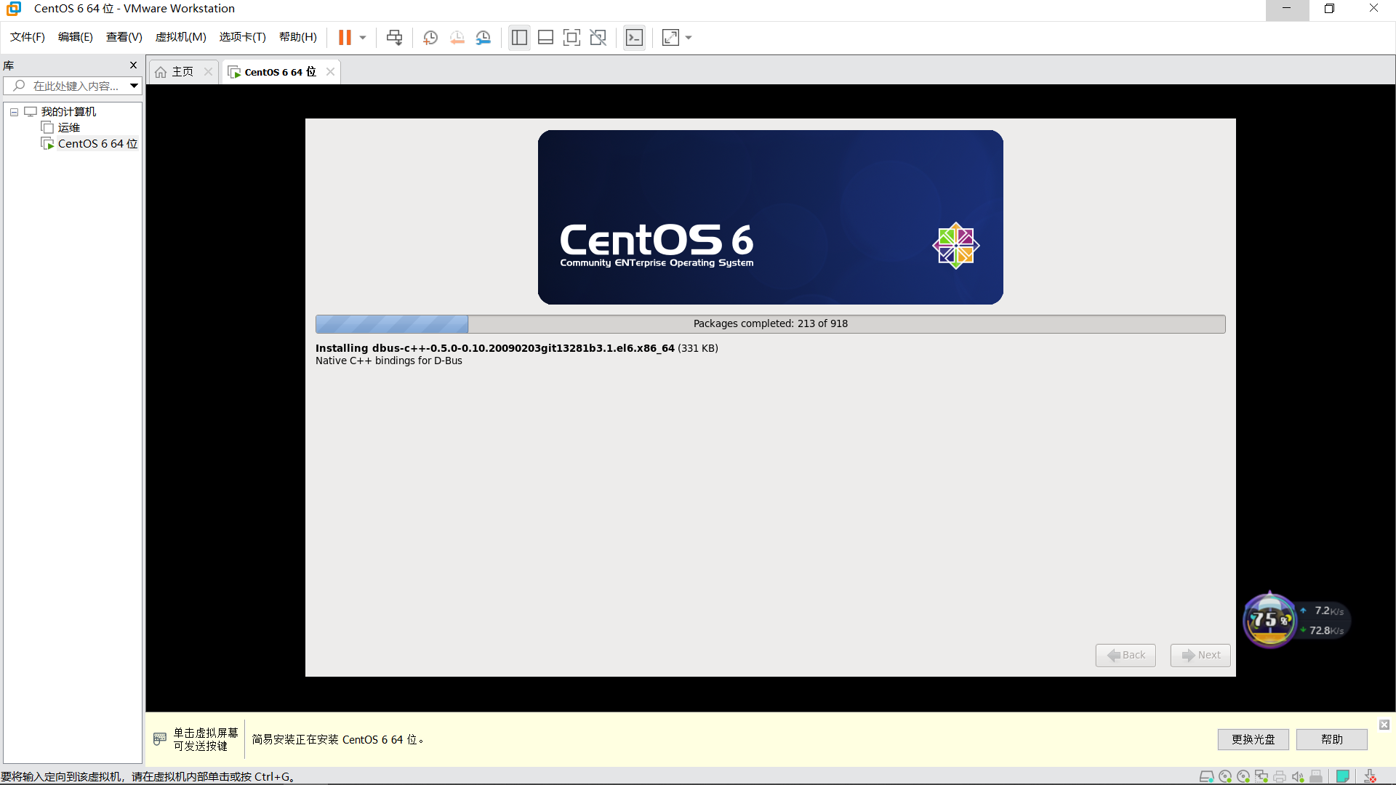Viewport: 1396px width, 785px height.
Task: Dismiss the easy install notice bar
Action: click(x=1384, y=725)
